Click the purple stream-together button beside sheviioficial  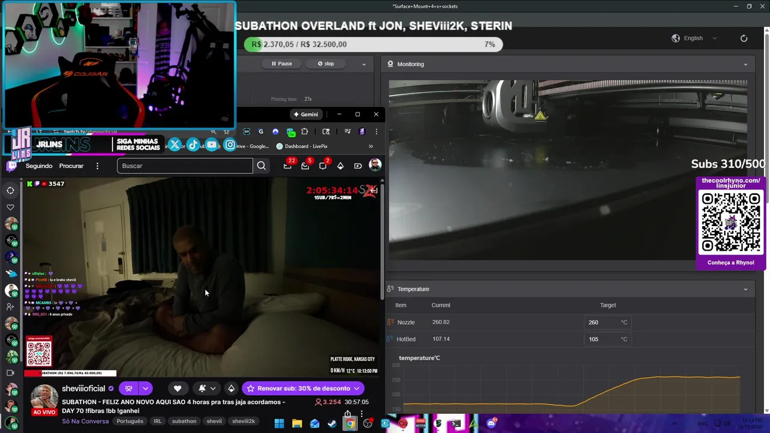(128, 388)
